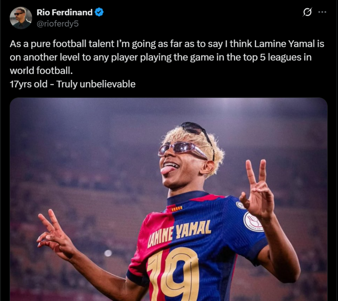Screen dimensions: 338x301
Task: Click the raised peace-sign hand near the sleeve patch
Action: point(257,189)
